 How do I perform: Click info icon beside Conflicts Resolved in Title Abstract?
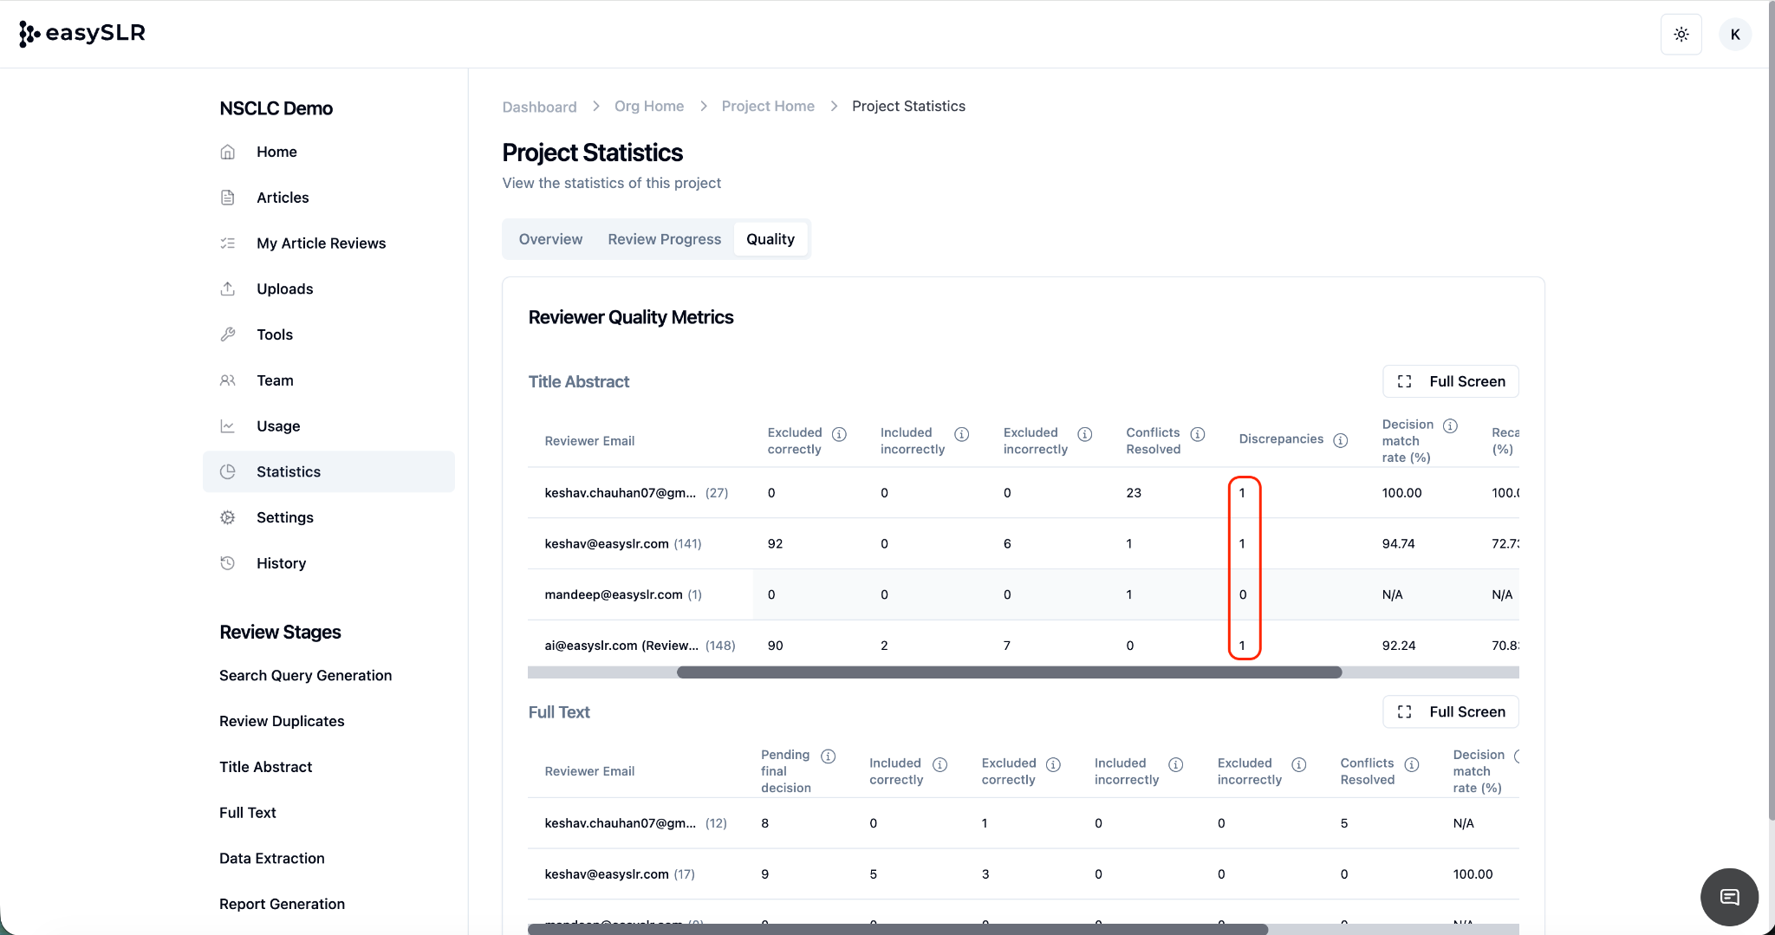[x=1198, y=434]
